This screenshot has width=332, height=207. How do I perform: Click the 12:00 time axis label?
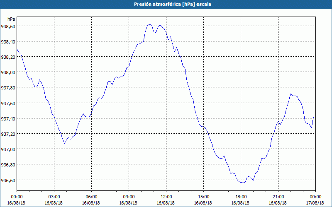click(x=166, y=197)
